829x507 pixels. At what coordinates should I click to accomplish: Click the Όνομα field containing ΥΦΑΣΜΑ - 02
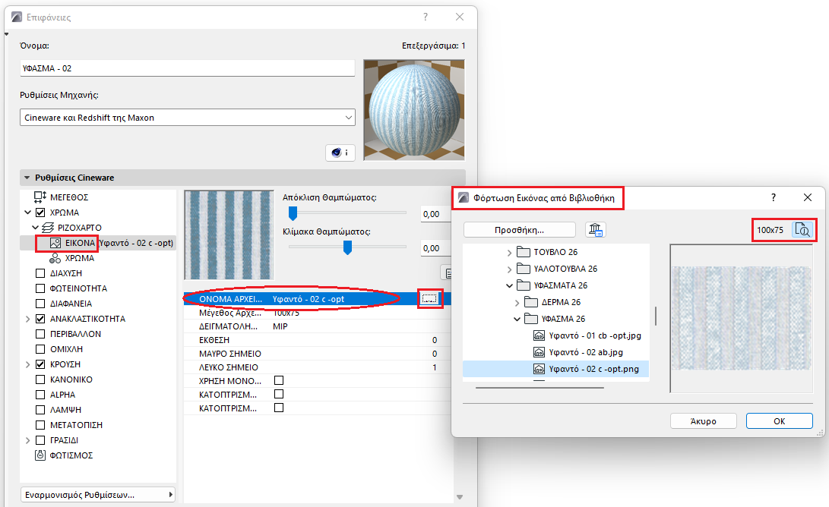[187, 68]
